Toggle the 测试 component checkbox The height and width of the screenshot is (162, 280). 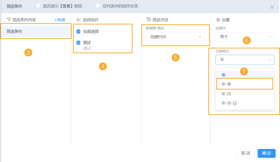(x=78, y=42)
